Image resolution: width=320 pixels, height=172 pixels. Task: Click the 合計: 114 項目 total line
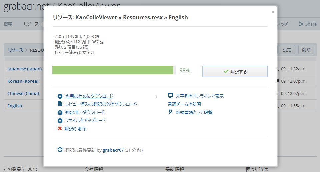(x=77, y=37)
